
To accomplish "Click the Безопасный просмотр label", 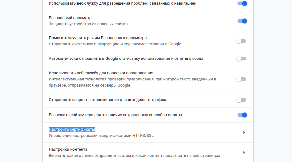I will (70, 18).
